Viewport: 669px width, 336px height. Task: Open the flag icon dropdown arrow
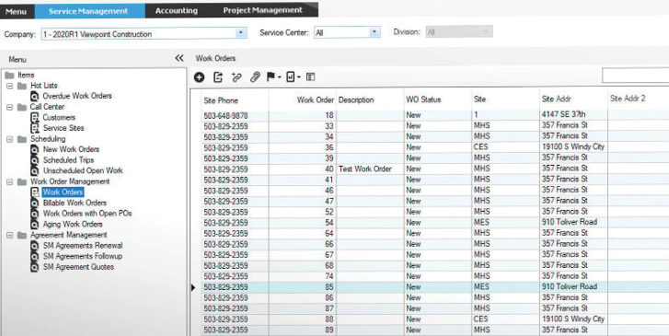coord(279,77)
